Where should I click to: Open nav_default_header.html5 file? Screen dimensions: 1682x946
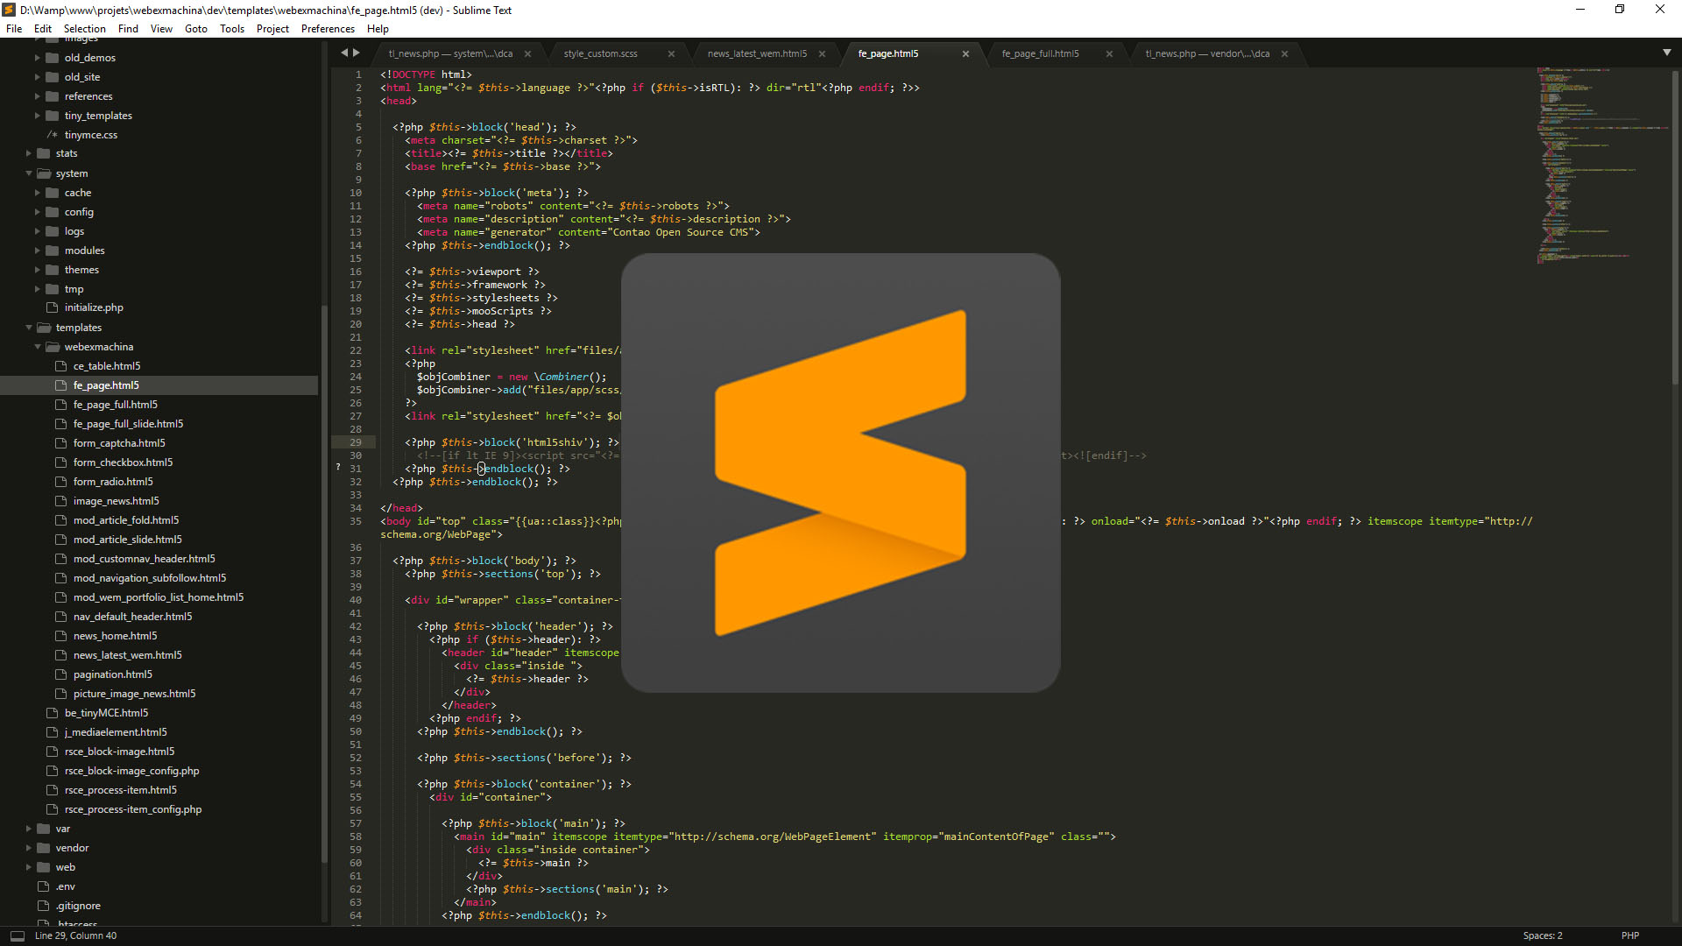pos(132,617)
